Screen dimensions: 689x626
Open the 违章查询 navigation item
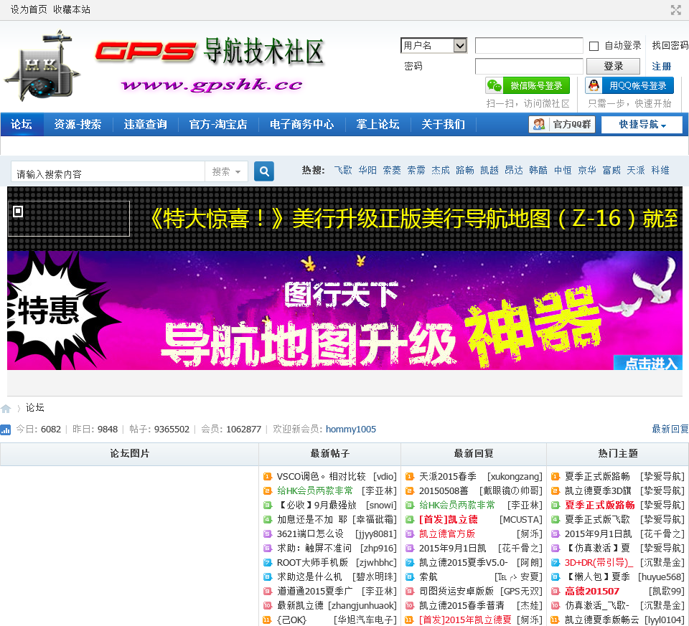click(146, 125)
